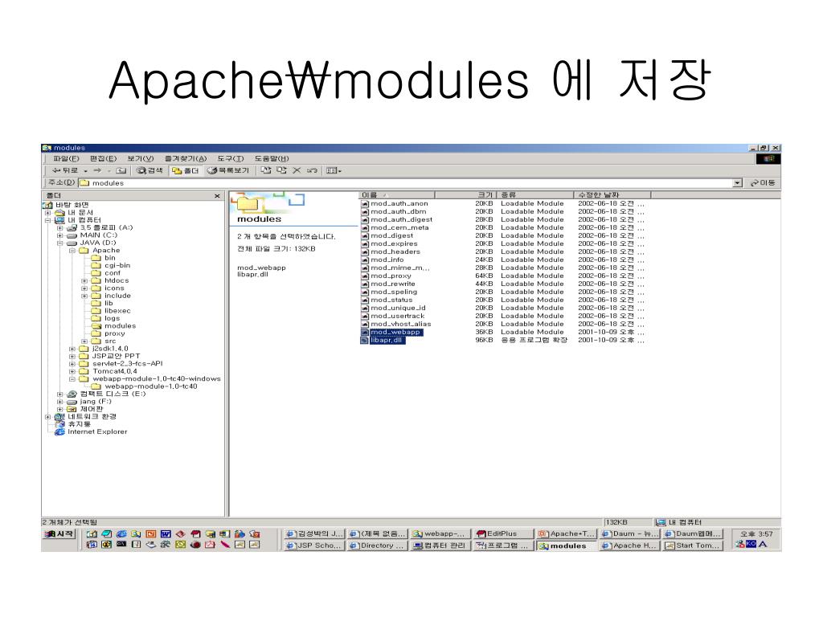Open the History (목록보기) toolbar button
Image resolution: width=823 pixels, height=617 pixels.
pos(228,170)
